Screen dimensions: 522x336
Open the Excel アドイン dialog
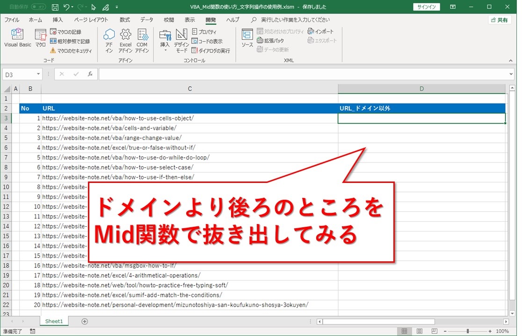(x=125, y=41)
